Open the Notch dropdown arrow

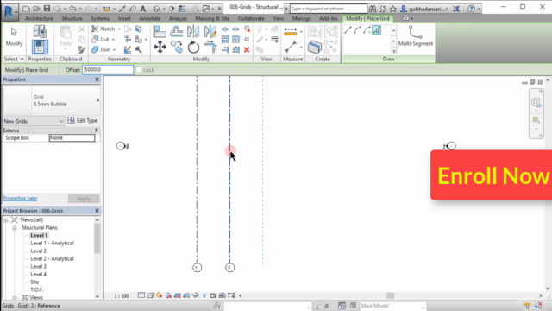[x=119, y=29]
